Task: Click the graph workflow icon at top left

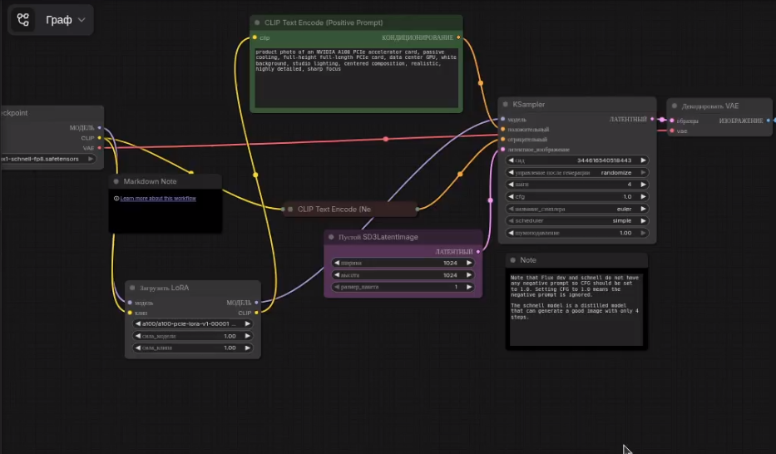Action: click(22, 20)
